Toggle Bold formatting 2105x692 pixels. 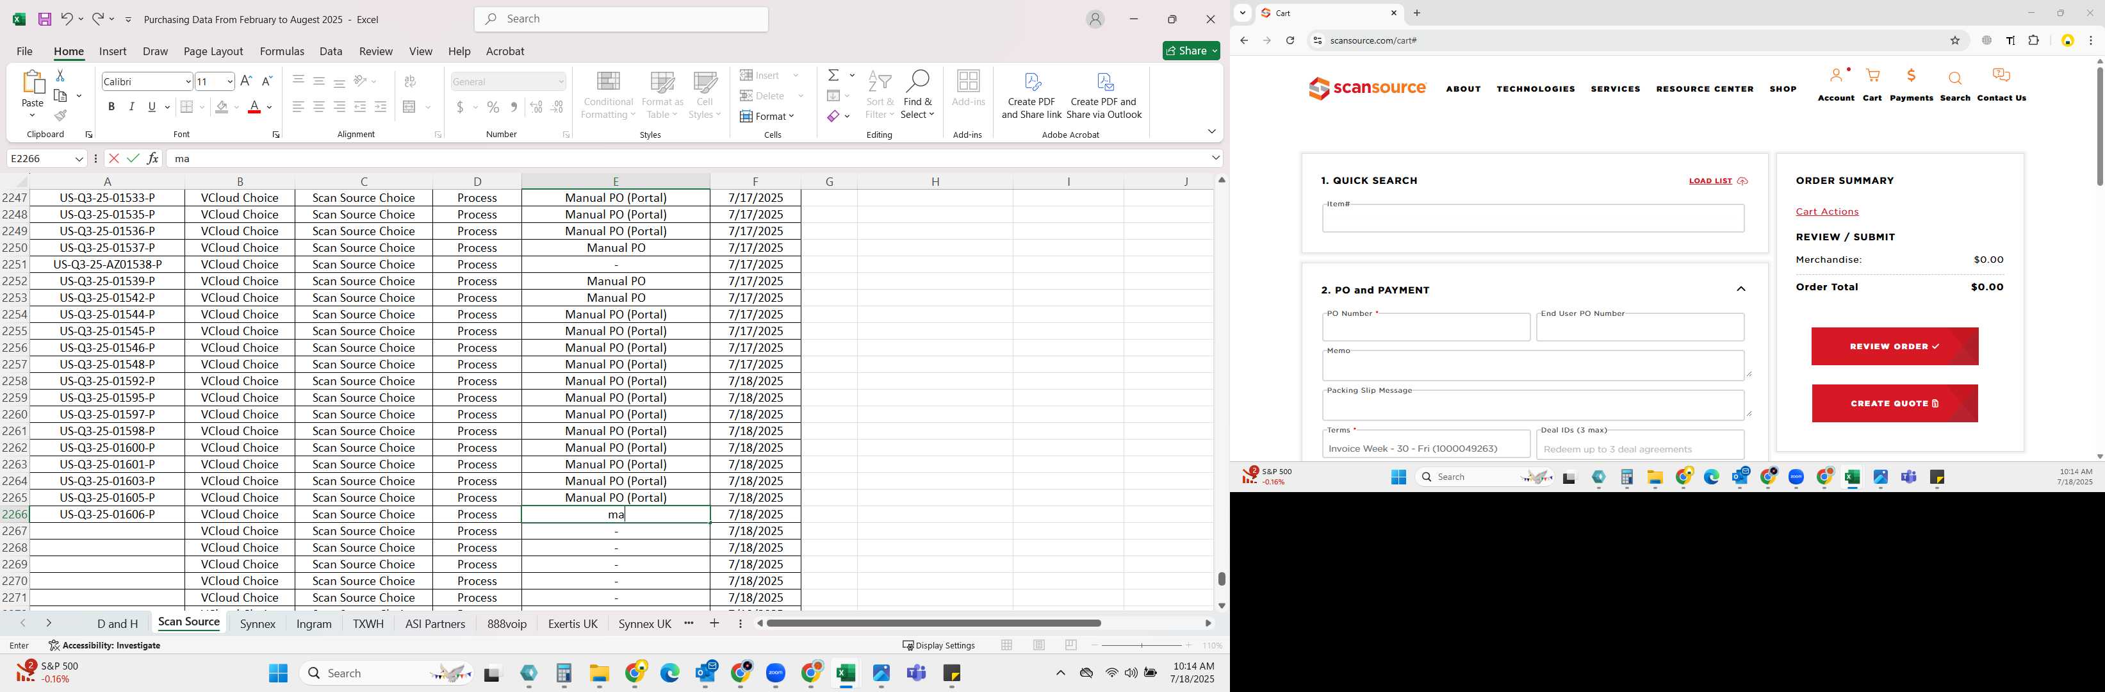point(111,107)
